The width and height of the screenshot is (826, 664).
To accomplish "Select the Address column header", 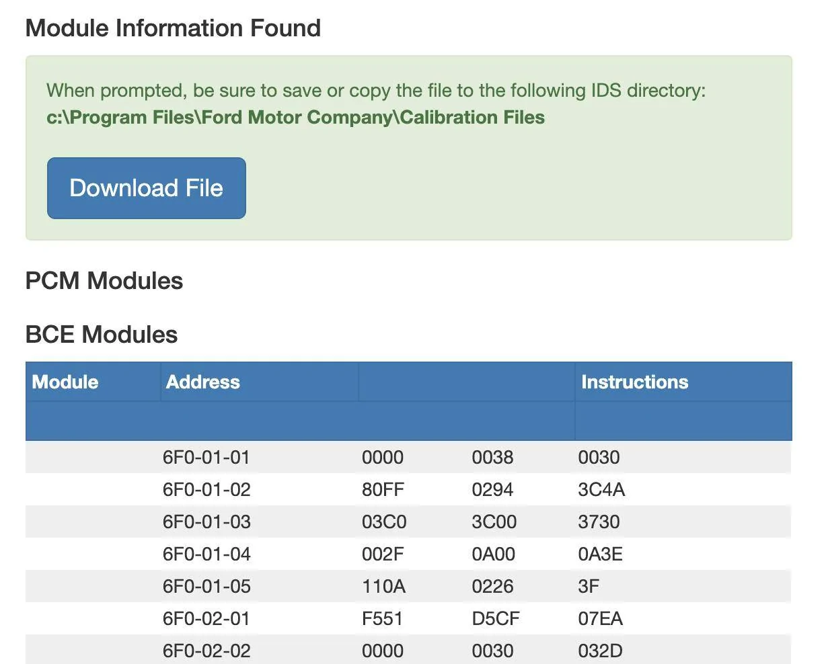I will (202, 382).
